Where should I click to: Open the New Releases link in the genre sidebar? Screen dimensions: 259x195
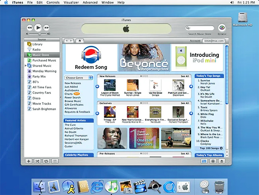(x=73, y=83)
